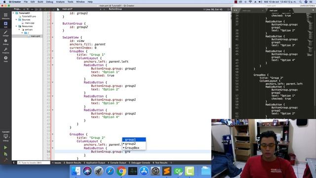This screenshot has height=178, width=316.
Task: Select main.cpp in the project tree
Action: pyautogui.click(x=30, y=23)
